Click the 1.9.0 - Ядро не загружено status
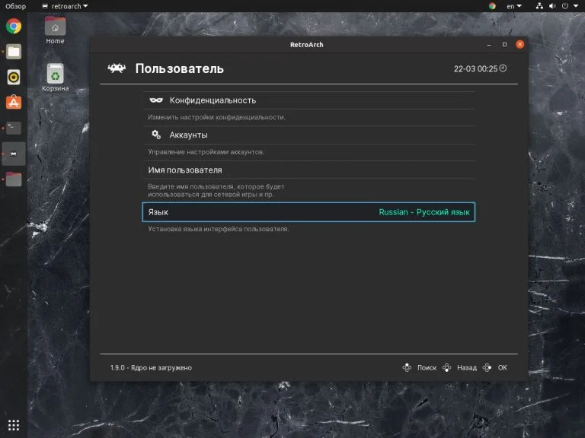The image size is (585, 438). (151, 367)
